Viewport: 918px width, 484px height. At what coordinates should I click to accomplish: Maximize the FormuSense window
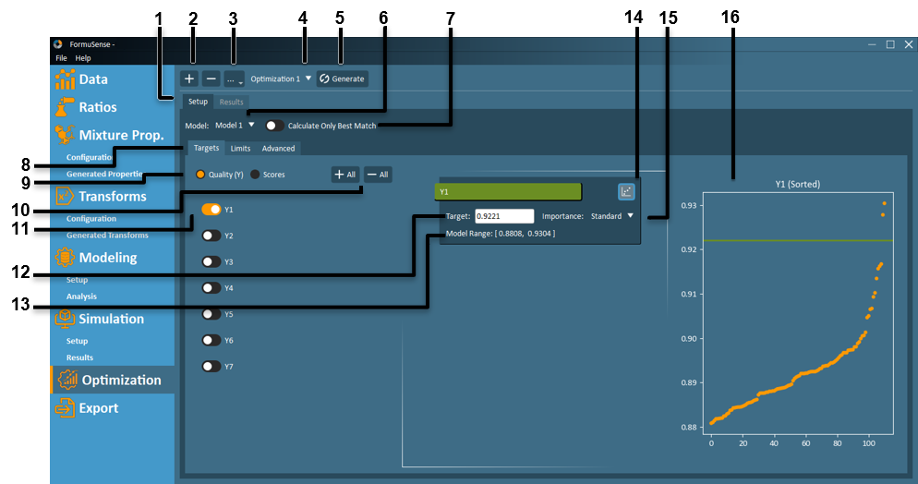(x=890, y=44)
